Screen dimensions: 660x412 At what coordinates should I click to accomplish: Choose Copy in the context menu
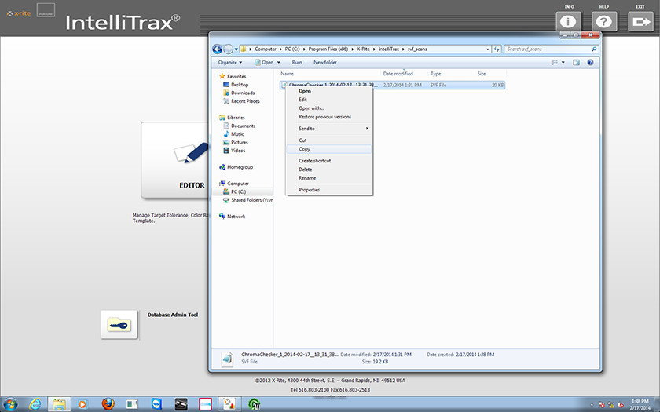coord(328,149)
